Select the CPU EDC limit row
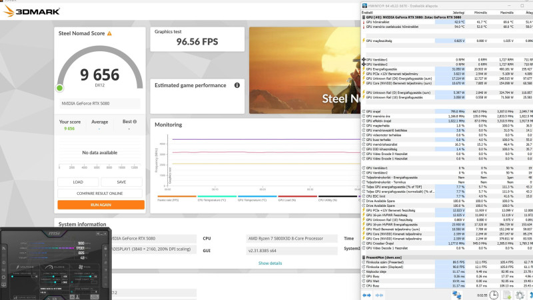This screenshot has width=533, height=300. tap(446, 196)
